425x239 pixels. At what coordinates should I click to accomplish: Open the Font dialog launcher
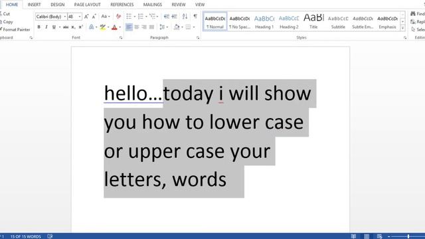pyautogui.click(x=121, y=38)
